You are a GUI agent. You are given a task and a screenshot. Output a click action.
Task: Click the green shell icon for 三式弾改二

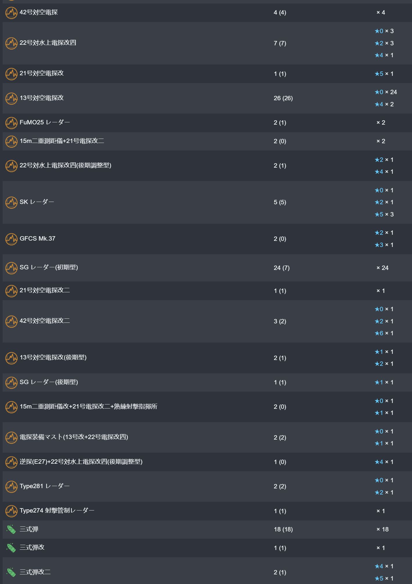pyautogui.click(x=11, y=572)
